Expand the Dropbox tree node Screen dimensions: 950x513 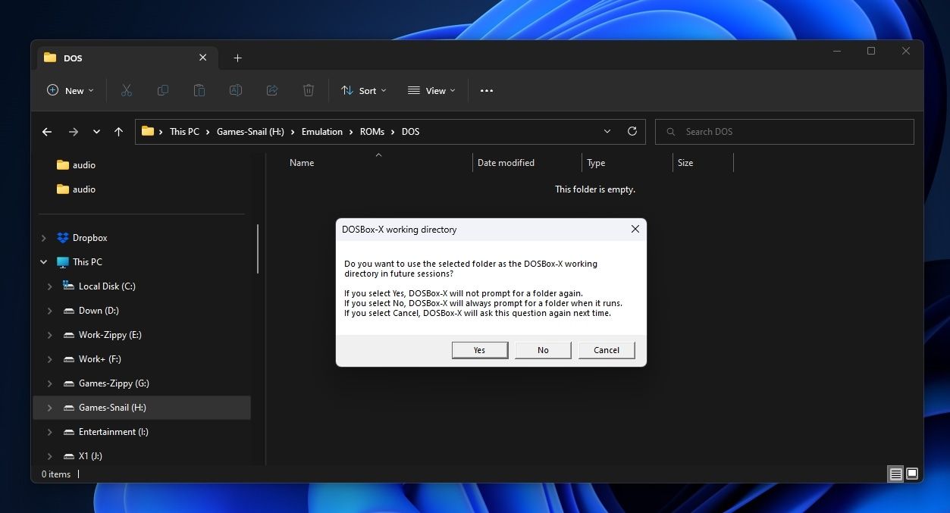(x=44, y=238)
